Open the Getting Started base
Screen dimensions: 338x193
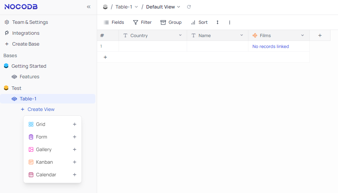[x=29, y=66]
